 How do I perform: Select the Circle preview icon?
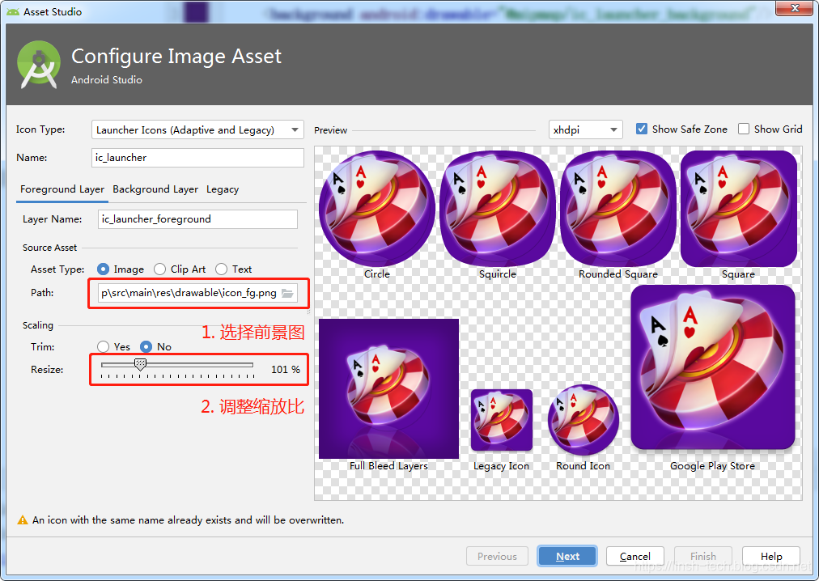coord(377,209)
